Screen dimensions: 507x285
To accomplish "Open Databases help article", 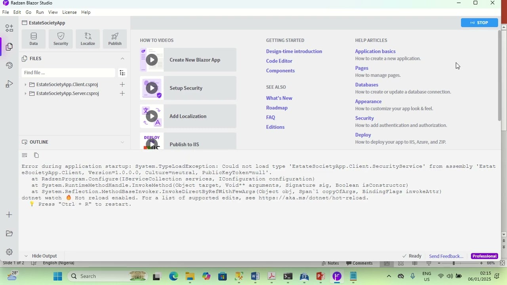I will (x=367, y=85).
